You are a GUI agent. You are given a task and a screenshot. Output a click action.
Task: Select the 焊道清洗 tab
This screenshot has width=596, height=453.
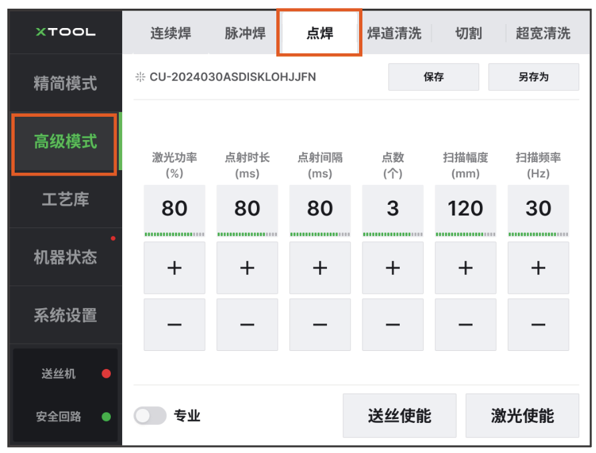click(394, 33)
